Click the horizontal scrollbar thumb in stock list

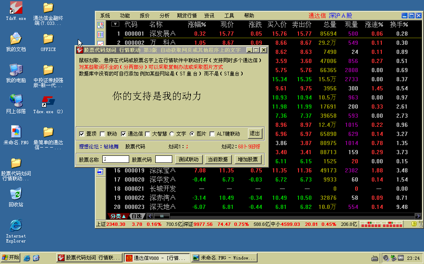pyautogui.click(x=162, y=216)
